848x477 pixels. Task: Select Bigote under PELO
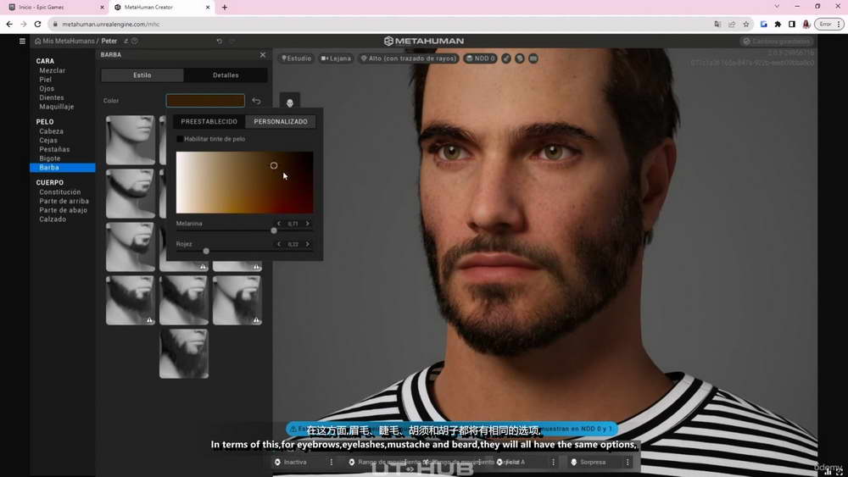[49, 158]
